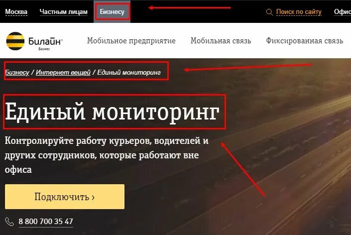This screenshot has width=351, height=235.
Task: Click the Билайн Бизнес wordmark
Action: (45, 43)
